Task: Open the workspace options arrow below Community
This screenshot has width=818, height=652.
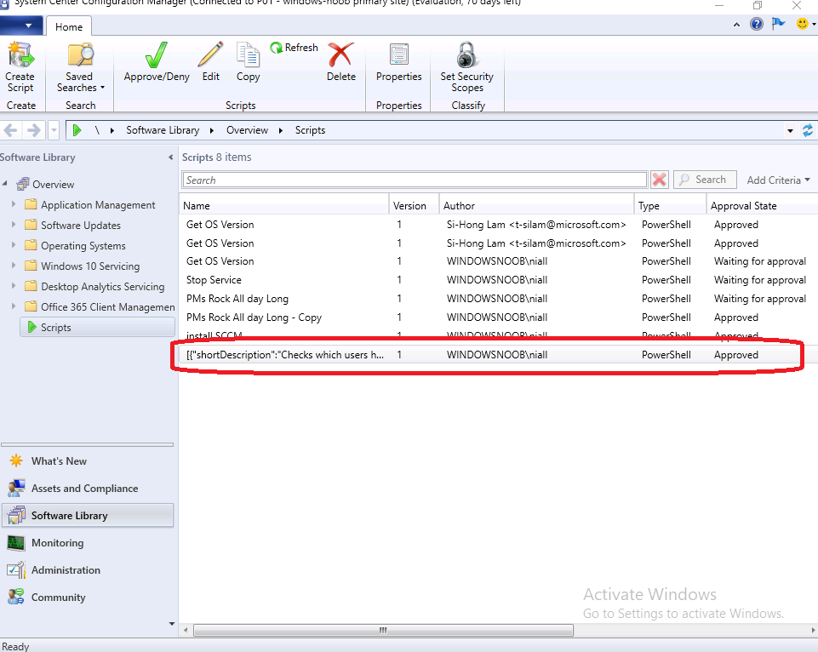Action: click(172, 624)
